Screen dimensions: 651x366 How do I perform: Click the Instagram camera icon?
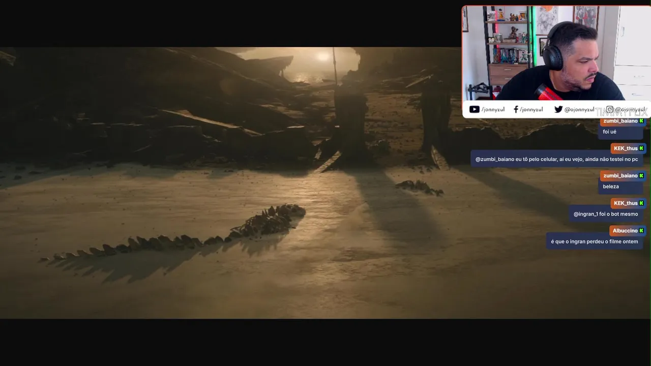click(610, 109)
